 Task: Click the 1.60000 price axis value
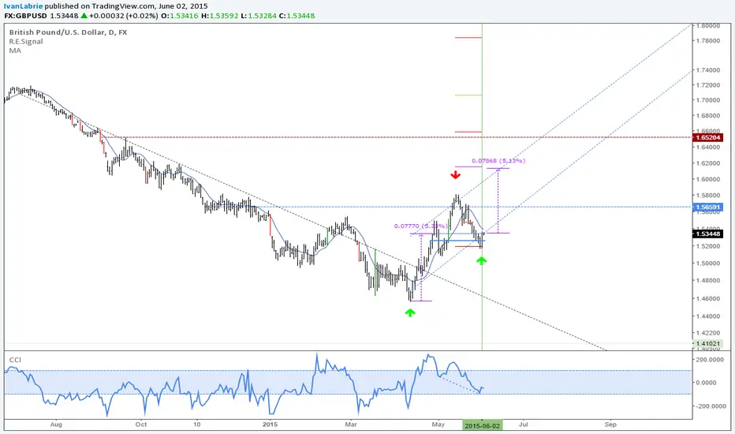[x=708, y=179]
